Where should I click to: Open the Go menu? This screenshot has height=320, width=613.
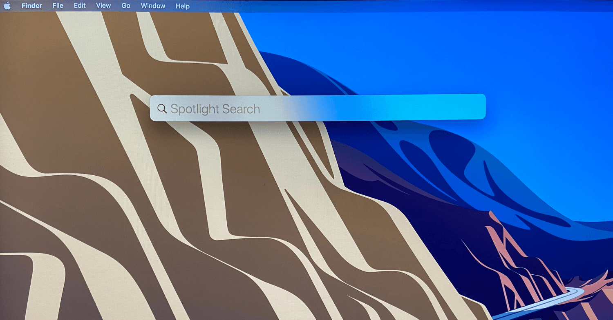click(125, 6)
